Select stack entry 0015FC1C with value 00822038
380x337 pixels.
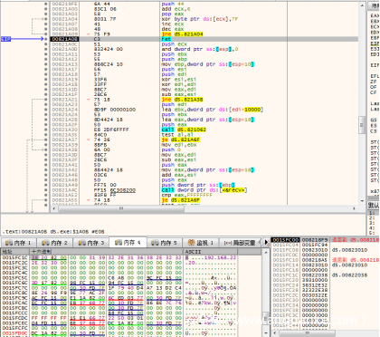click(325, 275)
